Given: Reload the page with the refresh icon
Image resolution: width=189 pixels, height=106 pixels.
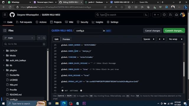Looking at the screenshot, I should click(x=10, y=7).
